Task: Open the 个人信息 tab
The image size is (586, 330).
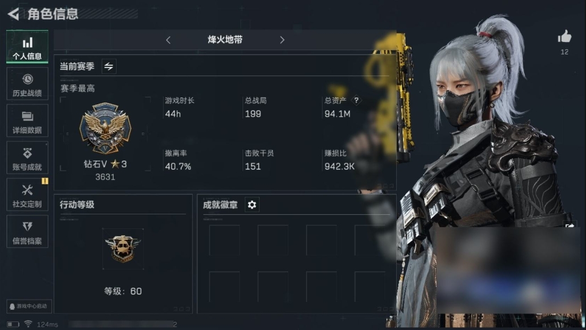Action: (x=27, y=47)
